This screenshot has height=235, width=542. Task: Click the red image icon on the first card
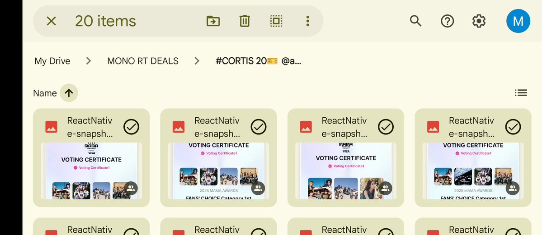[51, 127]
